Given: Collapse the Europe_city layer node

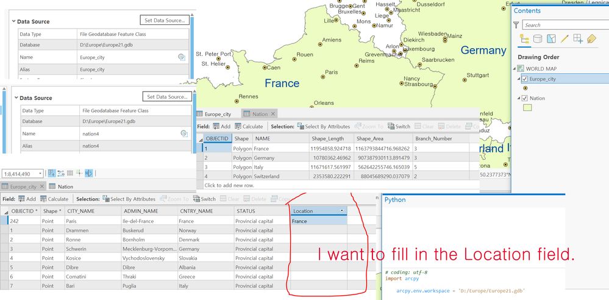Looking at the screenshot, I should point(519,79).
